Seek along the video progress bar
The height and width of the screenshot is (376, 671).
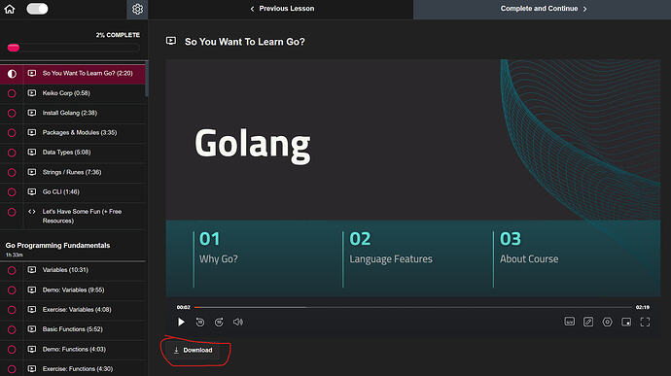(413, 307)
